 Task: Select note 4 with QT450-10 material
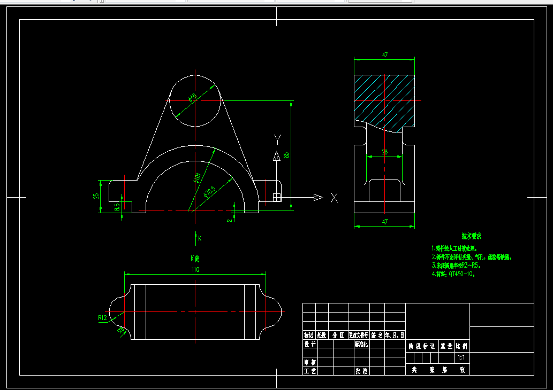453,274
